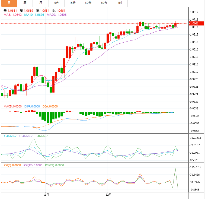Viewport: 205px width, 200px height.
Task: Click the MA20 indicator legend text
Action: (56, 15)
